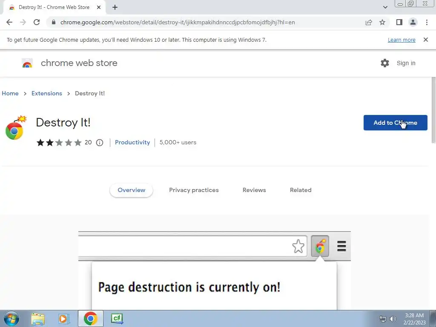
Task: Click the Chrome Web Store logo
Action: coord(27,63)
